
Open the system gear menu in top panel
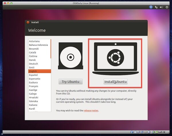pos(167,7)
